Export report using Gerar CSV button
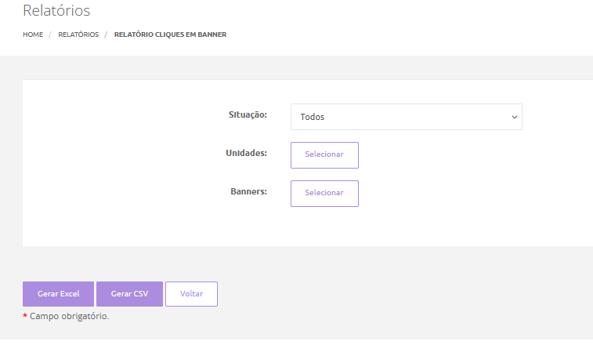Screen dimensions: 593x345 coord(129,294)
